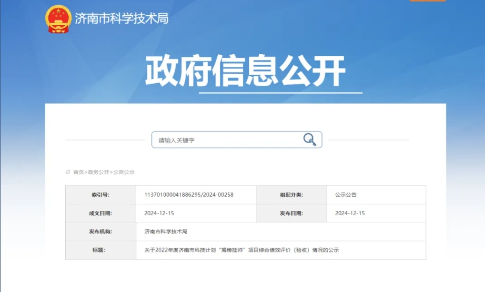Click the 发布日期 value 2024-12-15
Image resolution: width=485 pixels, height=292 pixels.
click(x=350, y=213)
